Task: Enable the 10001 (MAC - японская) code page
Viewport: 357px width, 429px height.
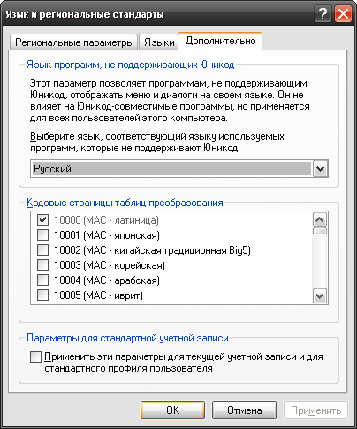Action: click(42, 235)
